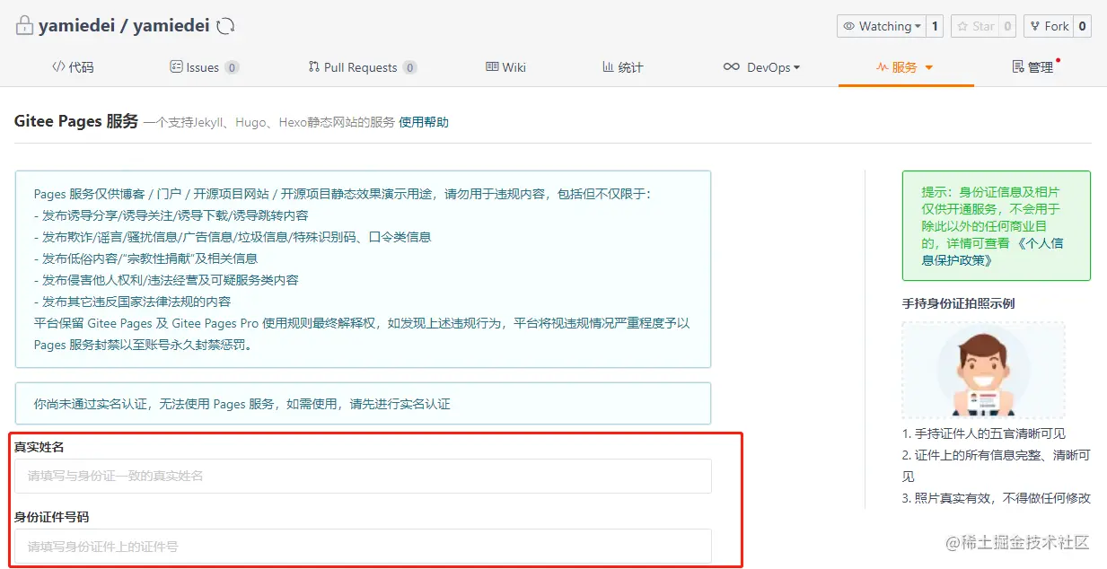
Task: Click the Issues count badge 0
Action: [x=232, y=67]
